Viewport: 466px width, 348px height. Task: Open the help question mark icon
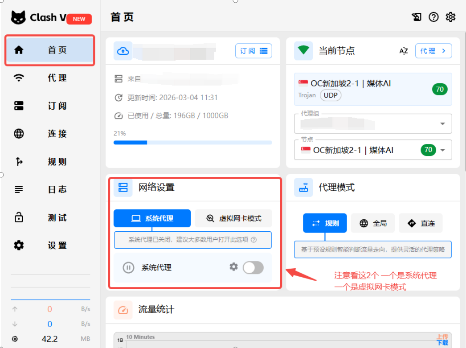[x=433, y=17]
